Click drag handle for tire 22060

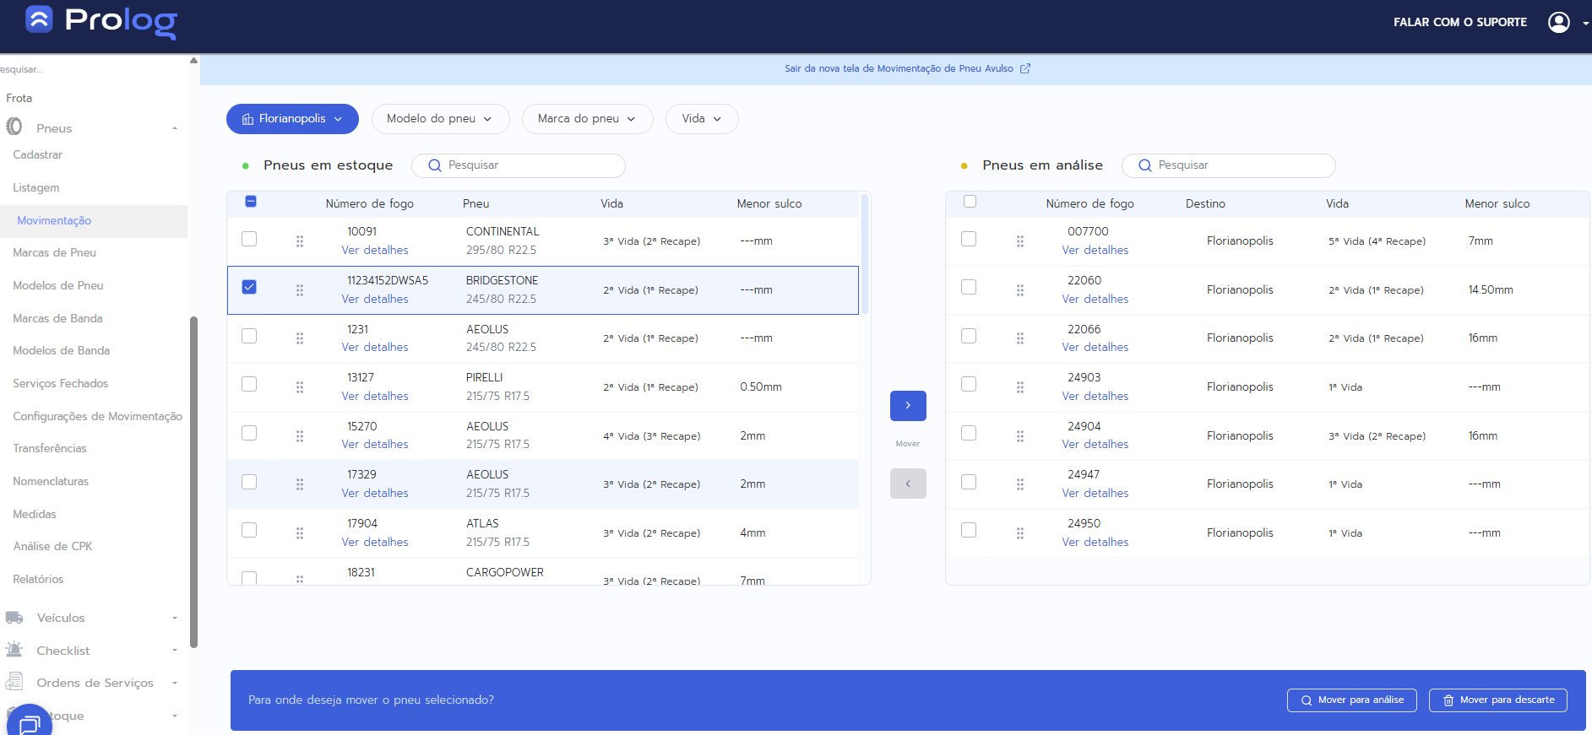tap(1020, 290)
